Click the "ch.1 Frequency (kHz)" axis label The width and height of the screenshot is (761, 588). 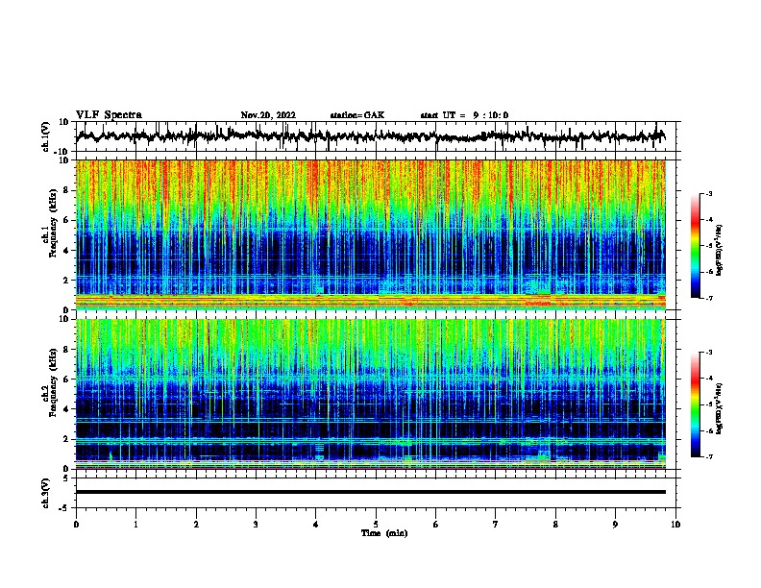tap(50, 223)
